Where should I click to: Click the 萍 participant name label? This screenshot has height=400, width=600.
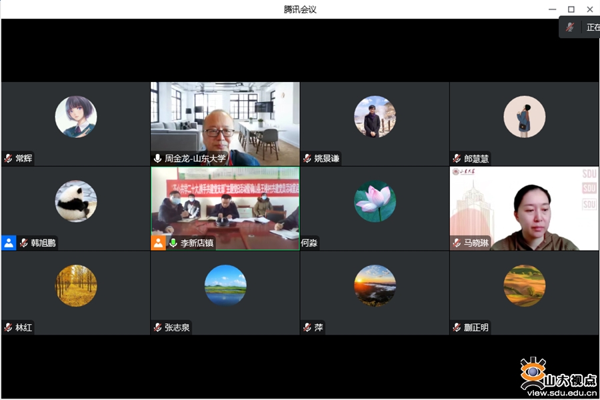319,327
